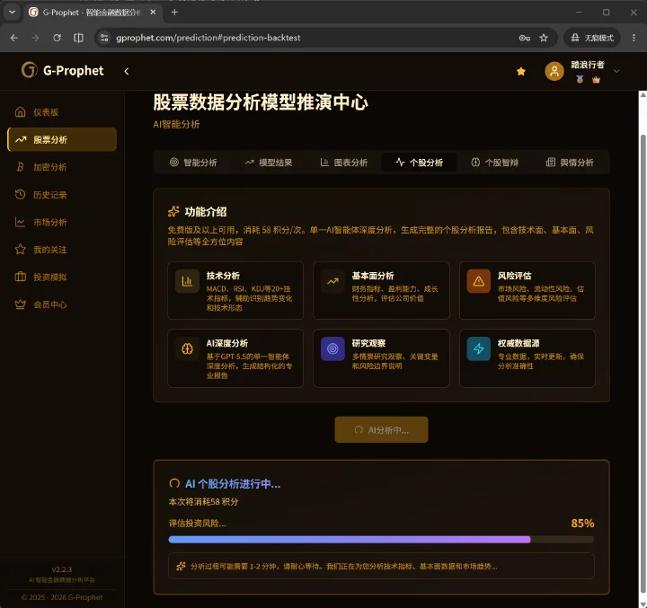Click the 无痕模式 incognito button
647x608 pixels.
[592, 38]
